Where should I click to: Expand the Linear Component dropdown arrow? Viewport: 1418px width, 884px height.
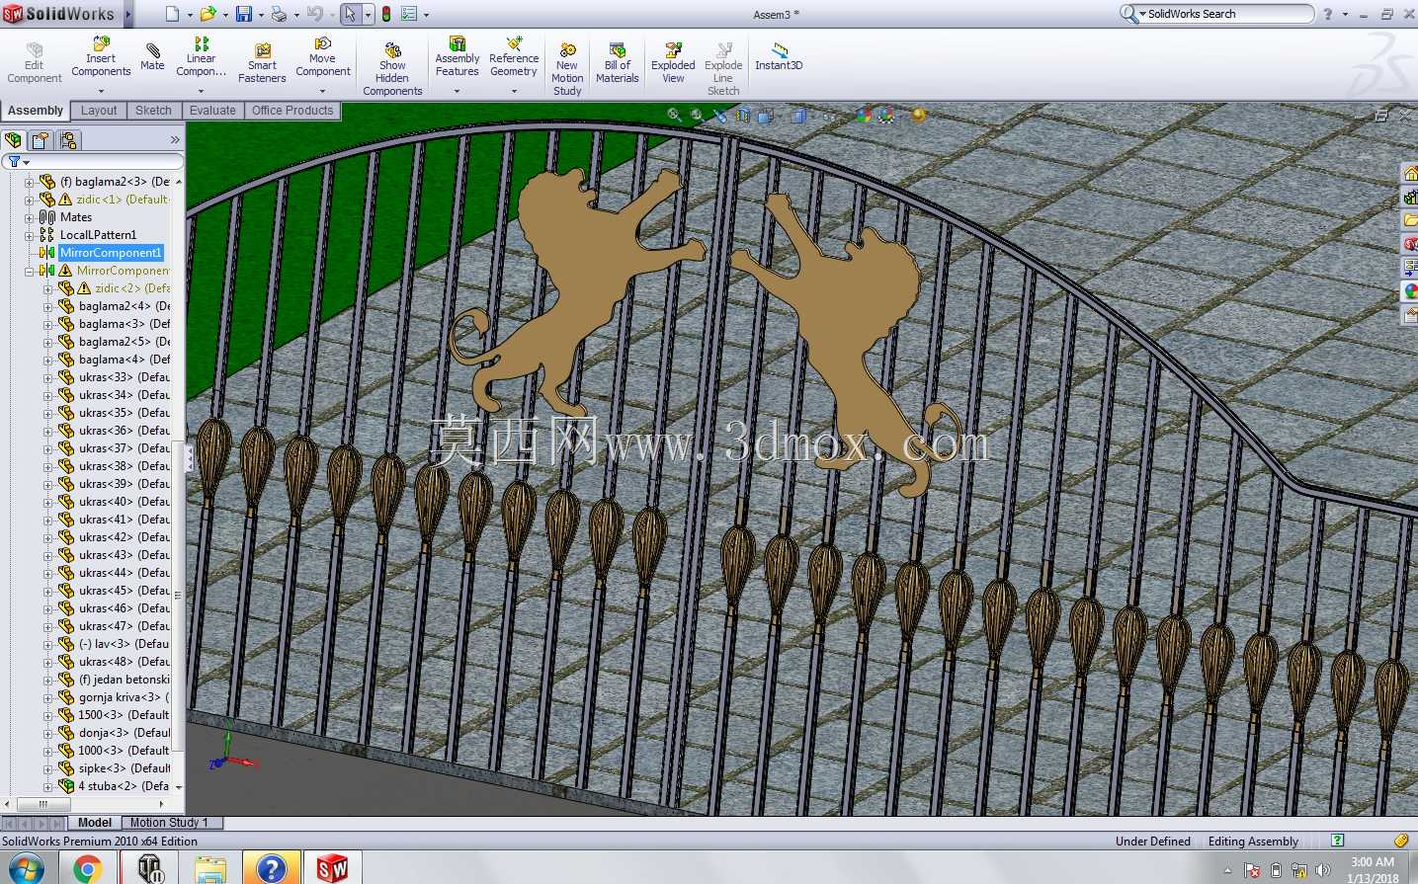201,91
